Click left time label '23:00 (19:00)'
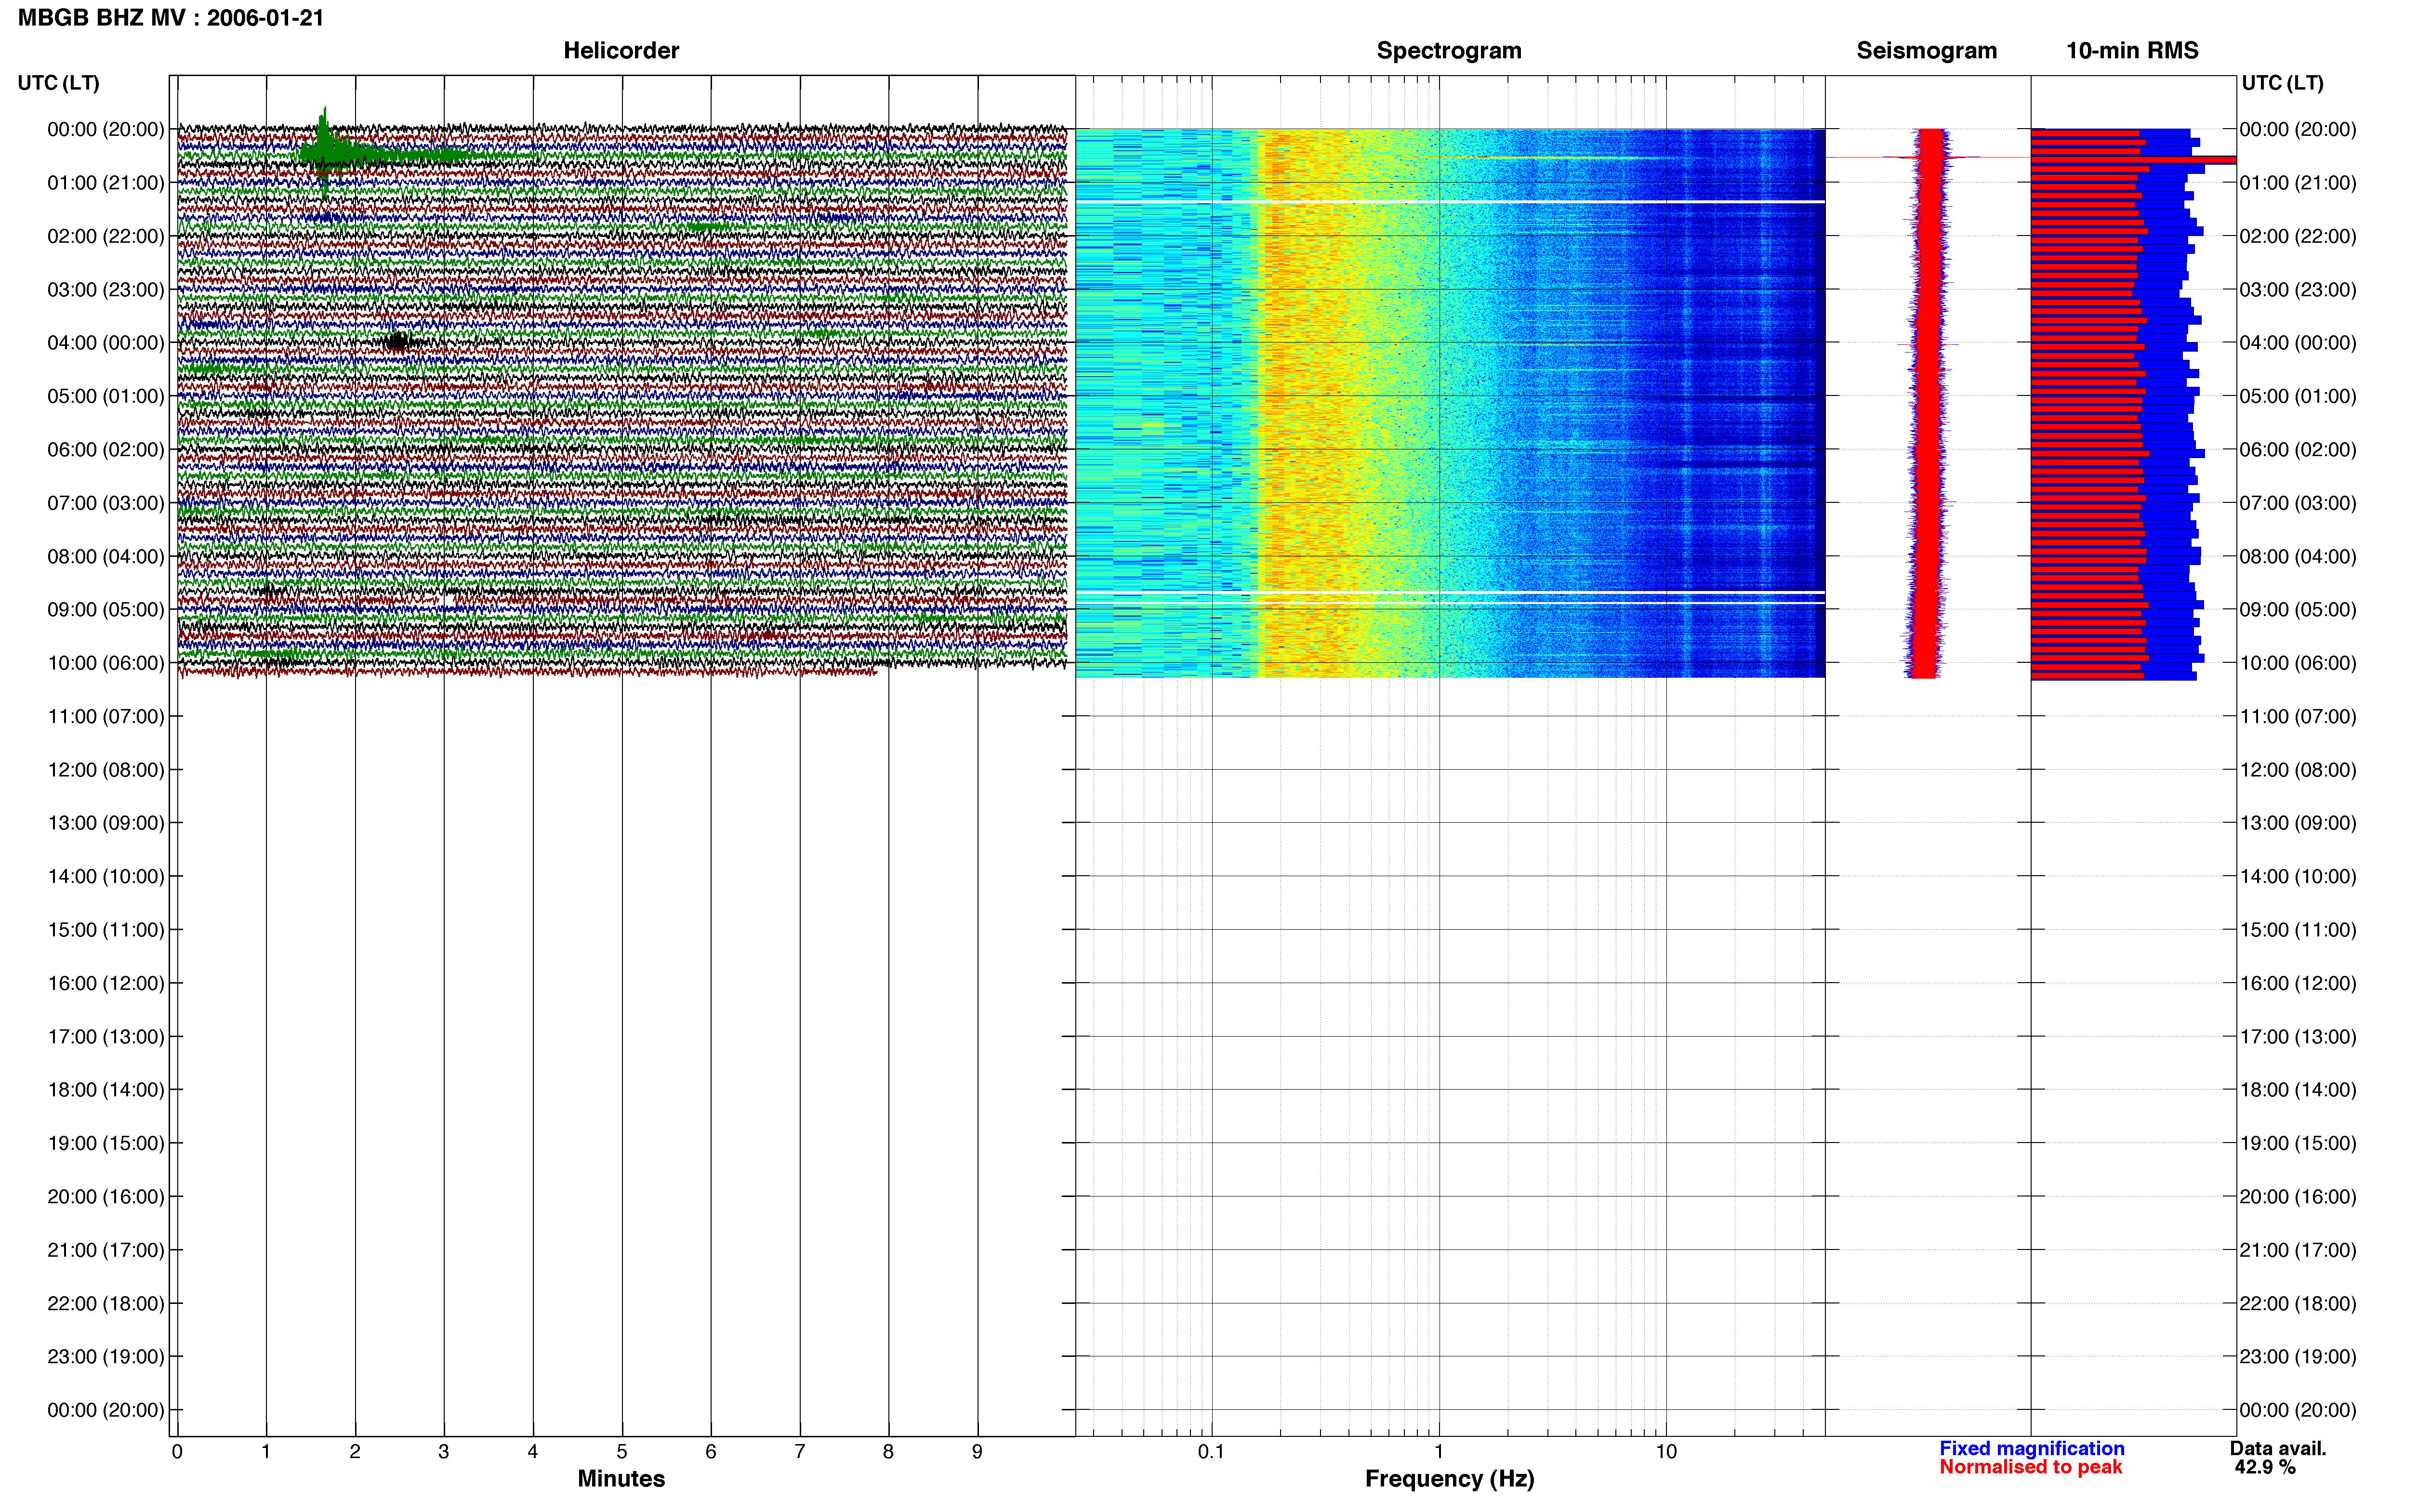The image size is (2418, 1512). tap(106, 1357)
